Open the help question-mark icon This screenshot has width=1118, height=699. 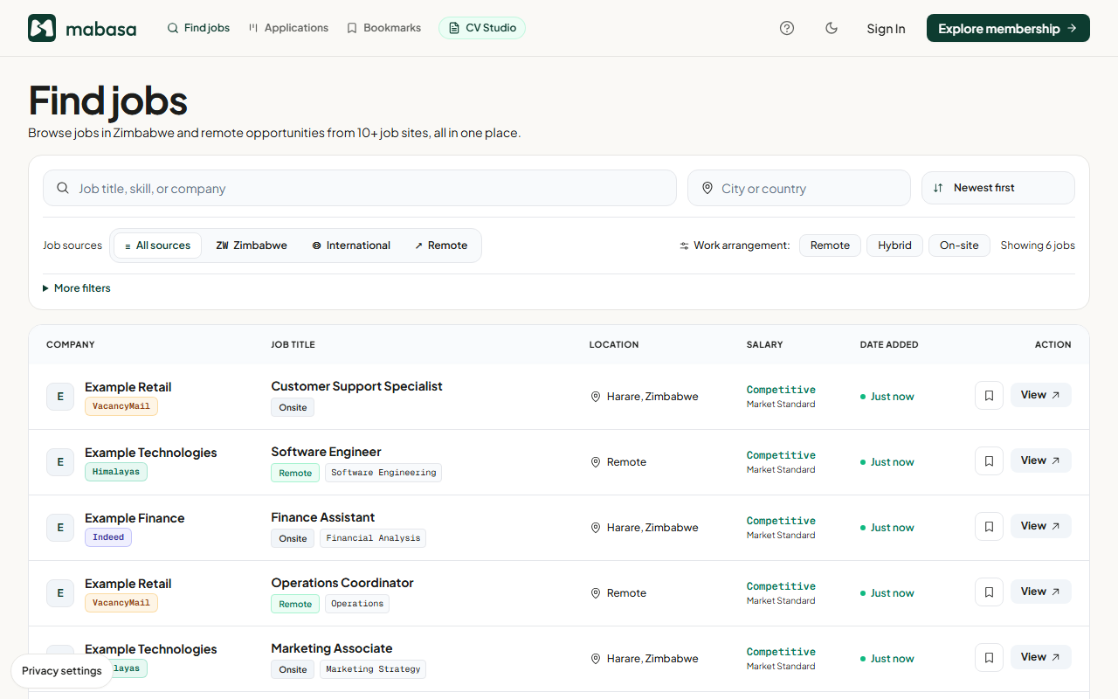(787, 28)
